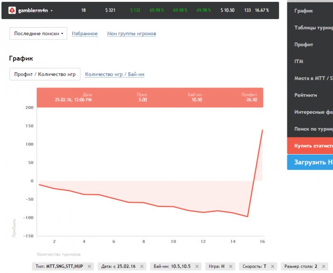Click the PokerStars spade icon next to gamblerm4n
The height and width of the screenshot is (273, 333).
(12, 10)
